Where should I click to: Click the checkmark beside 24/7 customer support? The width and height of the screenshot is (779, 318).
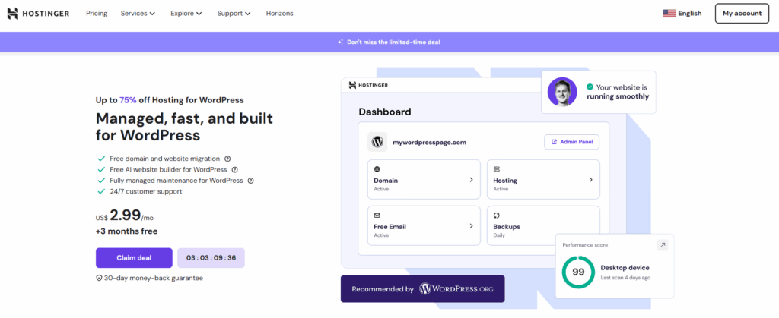(101, 191)
